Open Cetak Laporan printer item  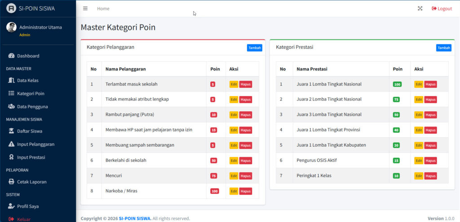tap(31, 182)
